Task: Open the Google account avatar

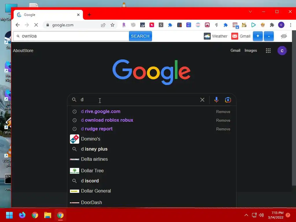Action: 282,51
